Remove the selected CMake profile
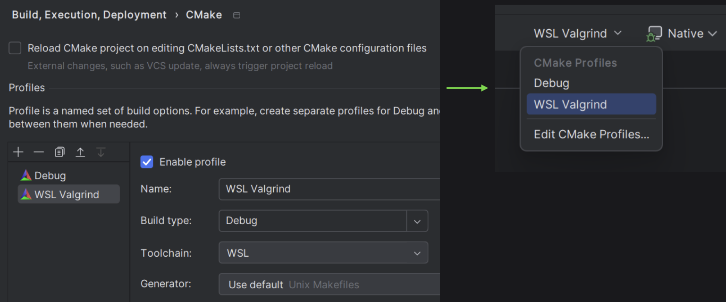 39,152
